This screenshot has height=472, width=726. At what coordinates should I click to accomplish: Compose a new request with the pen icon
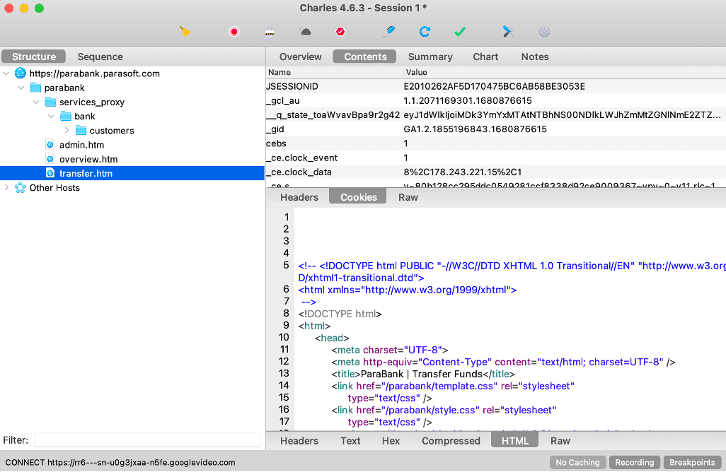[x=388, y=31]
